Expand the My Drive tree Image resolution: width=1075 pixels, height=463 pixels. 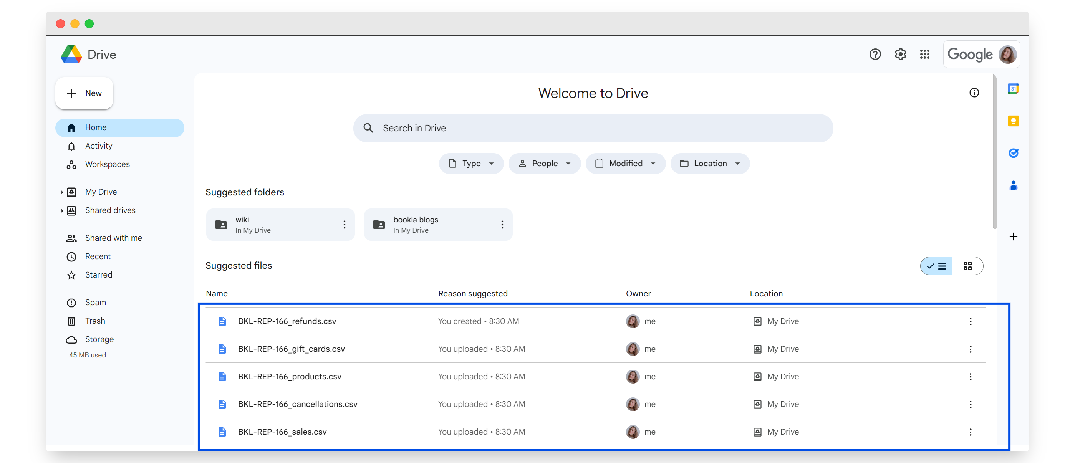tap(62, 192)
